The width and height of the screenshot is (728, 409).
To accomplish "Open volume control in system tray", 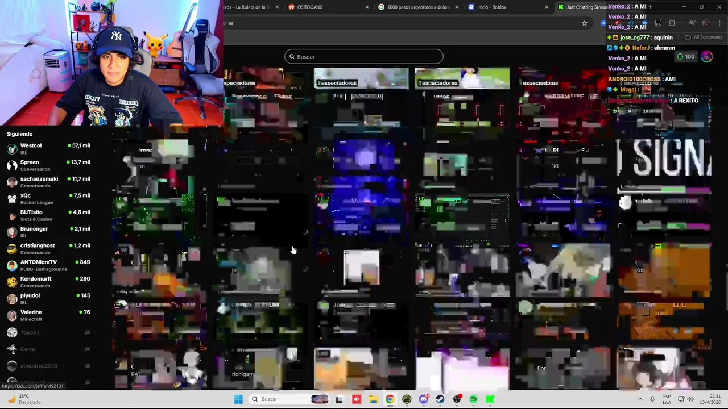I will click(x=690, y=399).
